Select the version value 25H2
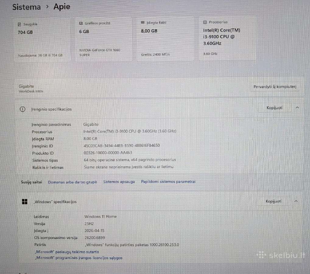 [x=89, y=223]
